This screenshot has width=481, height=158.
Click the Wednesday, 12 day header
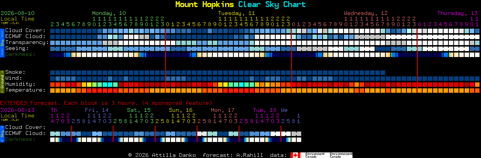point(366,13)
